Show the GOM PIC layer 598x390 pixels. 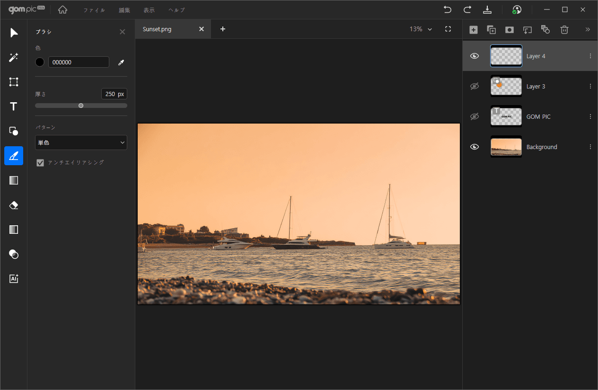click(475, 116)
